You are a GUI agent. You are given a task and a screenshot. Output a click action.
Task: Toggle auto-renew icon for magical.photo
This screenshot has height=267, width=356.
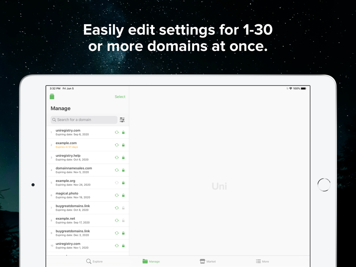[117, 195]
